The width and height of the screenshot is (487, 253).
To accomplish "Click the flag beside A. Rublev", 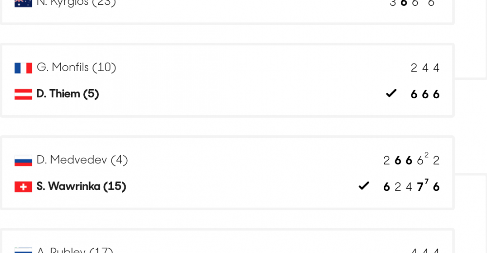I will pos(23,250).
